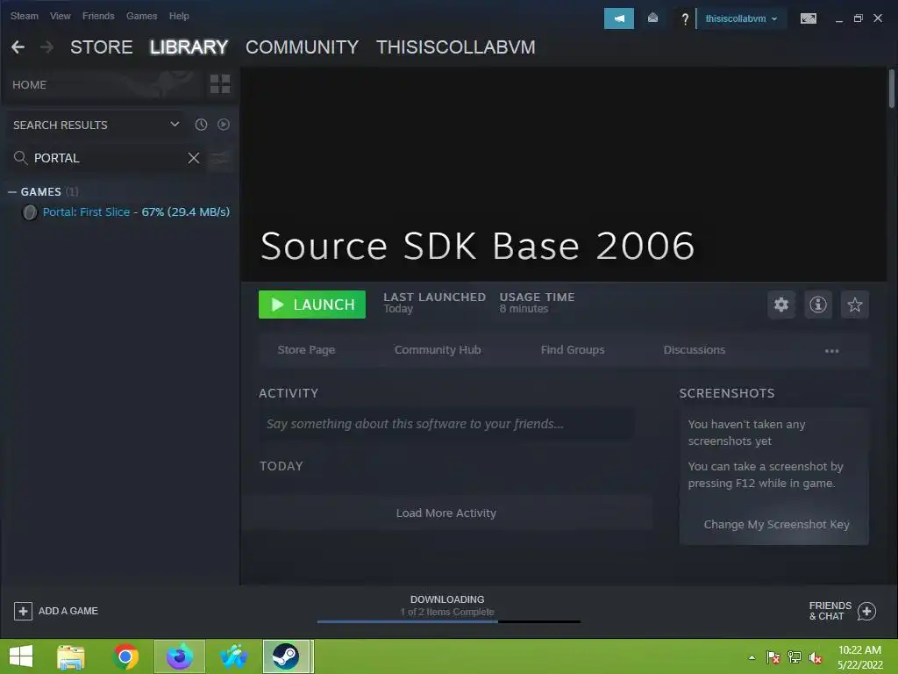Open the Windows Start menu
The height and width of the screenshot is (674, 898).
coord(21,656)
